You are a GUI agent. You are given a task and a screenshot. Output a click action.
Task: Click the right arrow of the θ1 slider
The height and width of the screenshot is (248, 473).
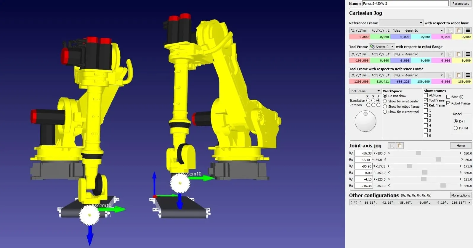coord(461,153)
